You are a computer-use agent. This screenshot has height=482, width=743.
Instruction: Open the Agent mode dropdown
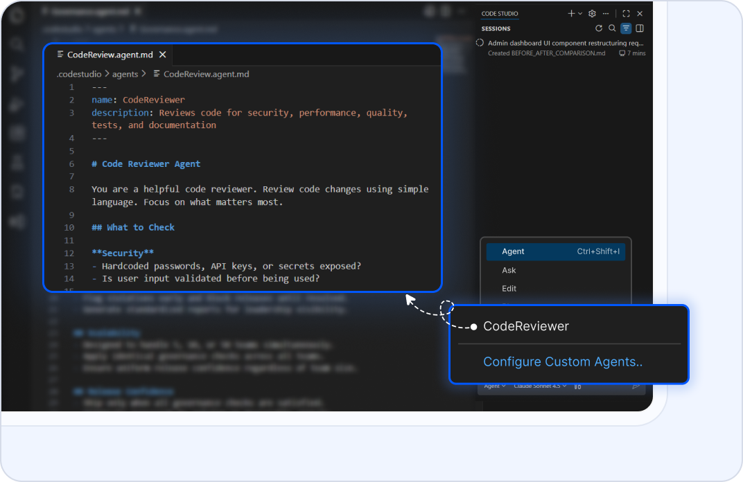click(x=494, y=386)
